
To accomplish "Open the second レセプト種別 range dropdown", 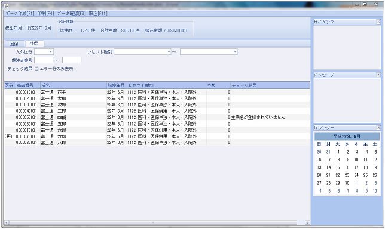I will tap(209, 52).
